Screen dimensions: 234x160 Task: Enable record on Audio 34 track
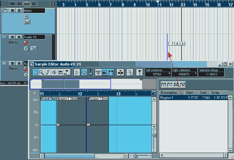pos(26,43)
